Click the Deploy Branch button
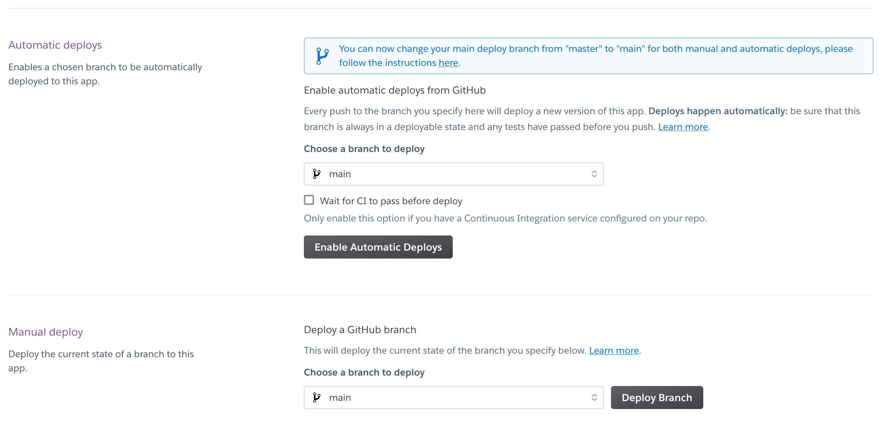This screenshot has height=422, width=881. pyautogui.click(x=657, y=398)
